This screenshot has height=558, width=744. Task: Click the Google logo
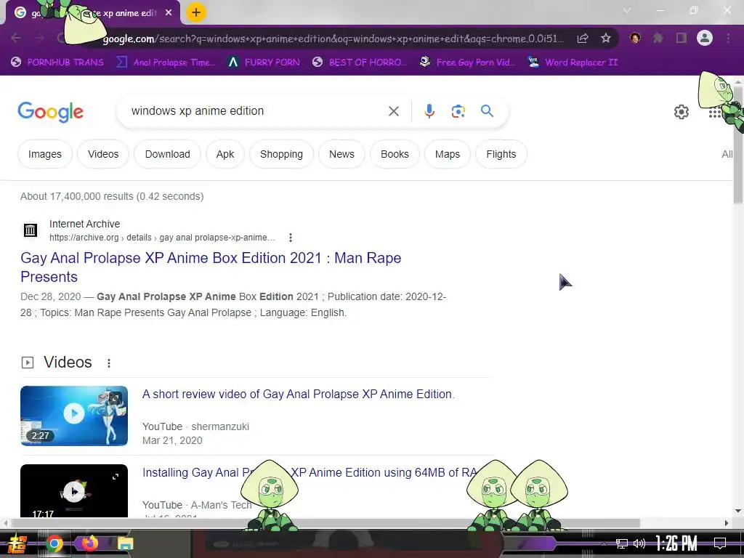[50, 112]
